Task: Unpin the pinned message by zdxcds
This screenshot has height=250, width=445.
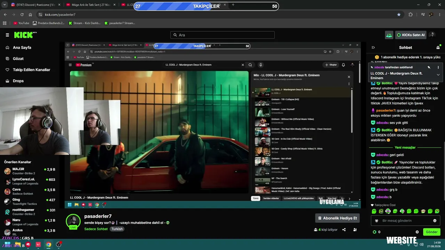Action: tap(429, 67)
